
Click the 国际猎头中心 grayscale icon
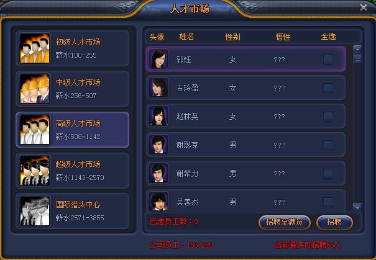pos(35,211)
